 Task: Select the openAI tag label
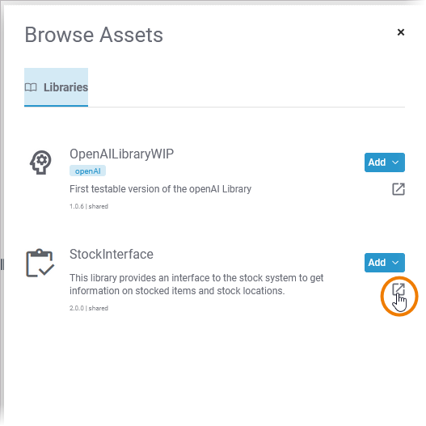(88, 171)
